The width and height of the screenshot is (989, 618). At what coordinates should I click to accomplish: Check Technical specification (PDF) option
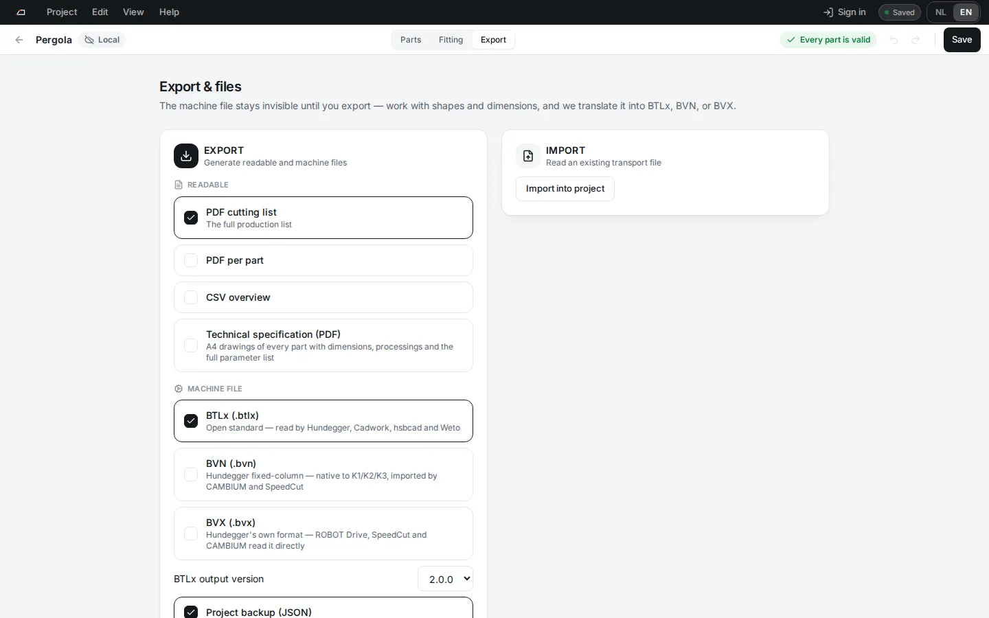191,345
